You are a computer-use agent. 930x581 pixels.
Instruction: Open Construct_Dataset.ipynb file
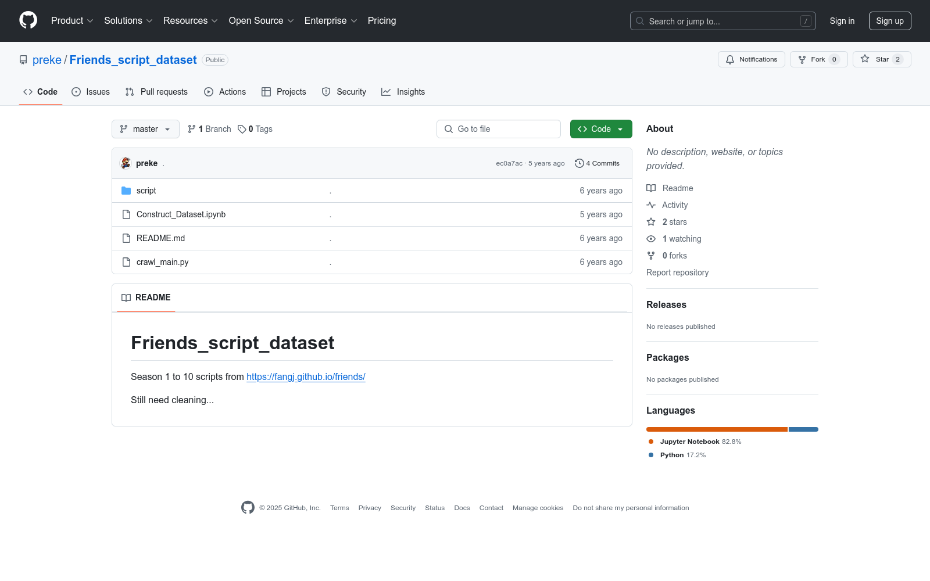(181, 214)
